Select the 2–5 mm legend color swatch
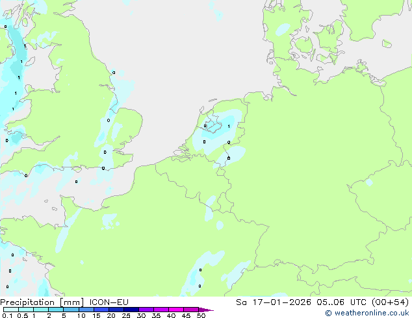The width and height of the screenshot is (412, 318). tap(56, 310)
